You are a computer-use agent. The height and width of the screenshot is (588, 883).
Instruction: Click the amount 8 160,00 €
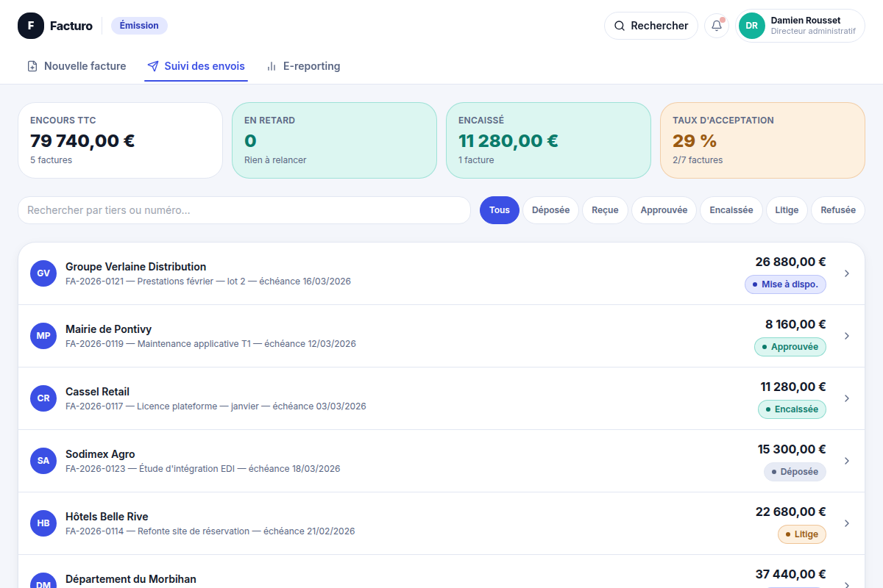tap(795, 324)
